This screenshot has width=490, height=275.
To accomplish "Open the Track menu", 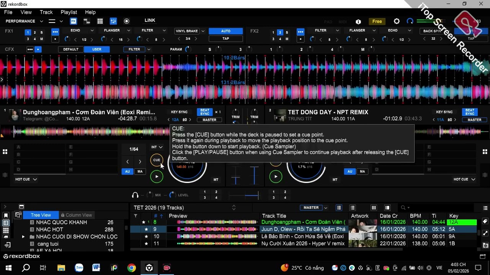I will [46, 12].
